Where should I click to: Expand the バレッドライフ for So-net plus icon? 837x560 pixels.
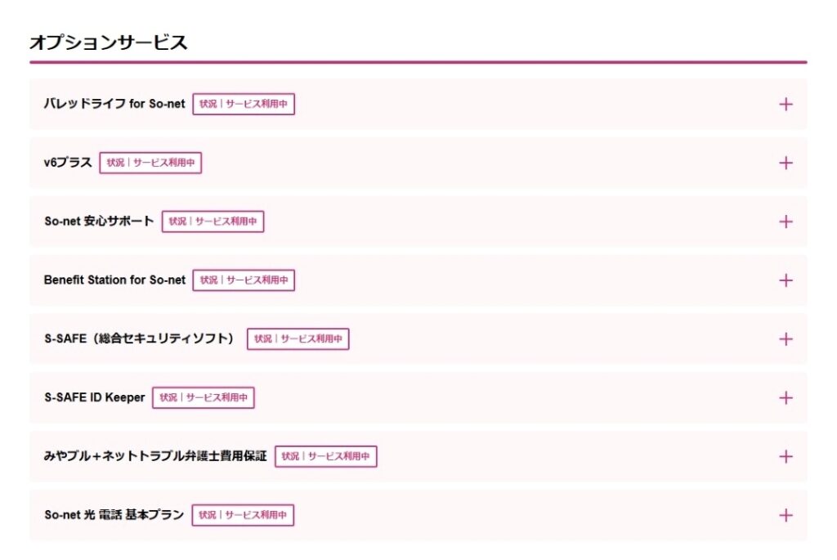click(x=786, y=105)
